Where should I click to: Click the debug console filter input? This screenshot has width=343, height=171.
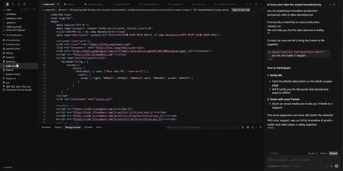202,127
